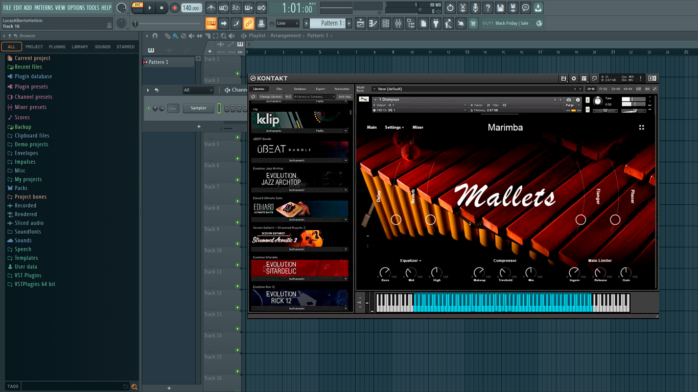Toggle the Reverb effect circle on Mallets

click(430, 219)
